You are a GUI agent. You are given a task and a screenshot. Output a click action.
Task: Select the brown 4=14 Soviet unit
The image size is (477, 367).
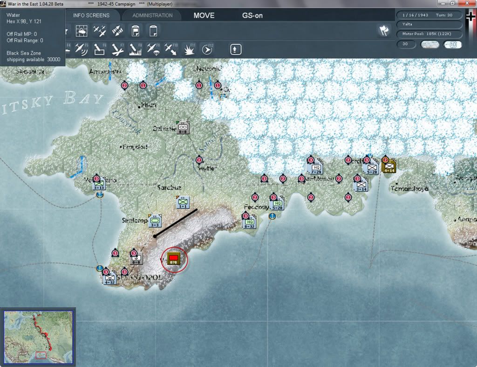pos(389,166)
